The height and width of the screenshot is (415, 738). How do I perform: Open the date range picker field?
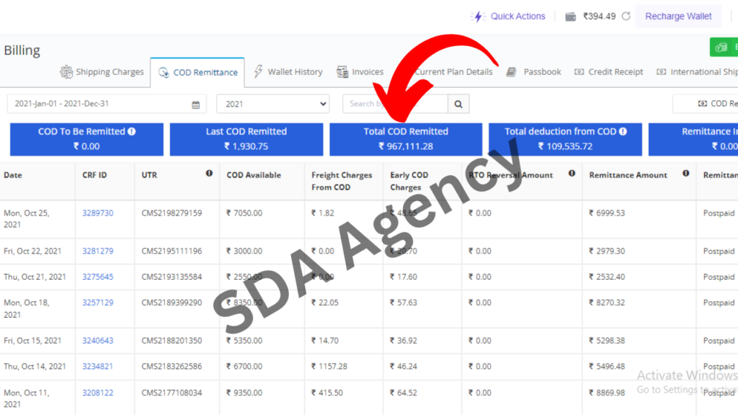101,104
